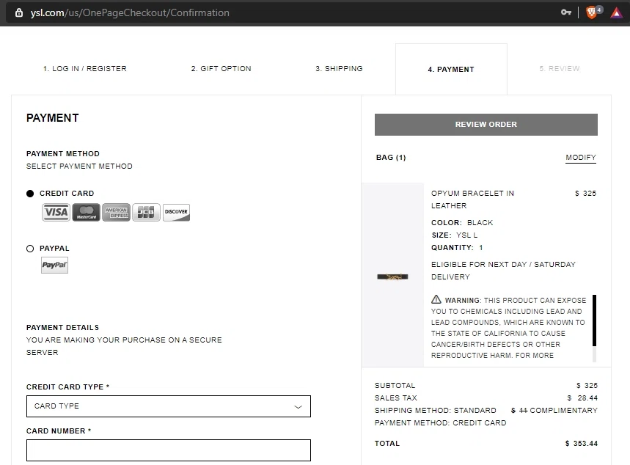
Task: Click the Bag (1) heading
Action: pyautogui.click(x=391, y=158)
